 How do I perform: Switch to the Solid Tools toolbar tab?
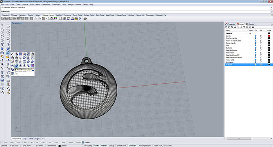point(100,15)
